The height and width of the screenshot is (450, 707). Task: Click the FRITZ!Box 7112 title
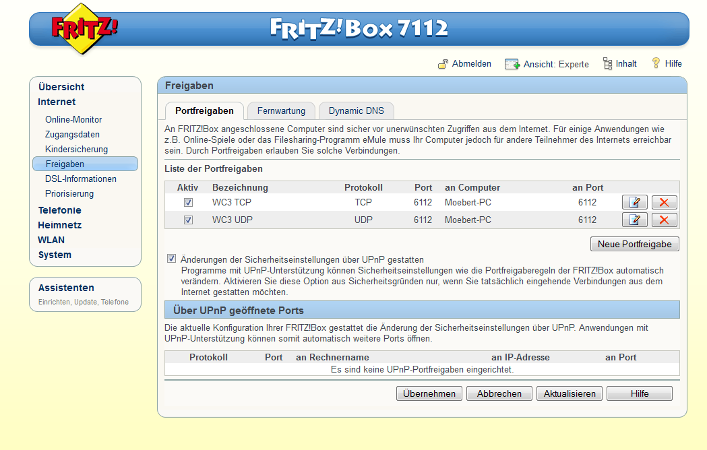pos(359,28)
